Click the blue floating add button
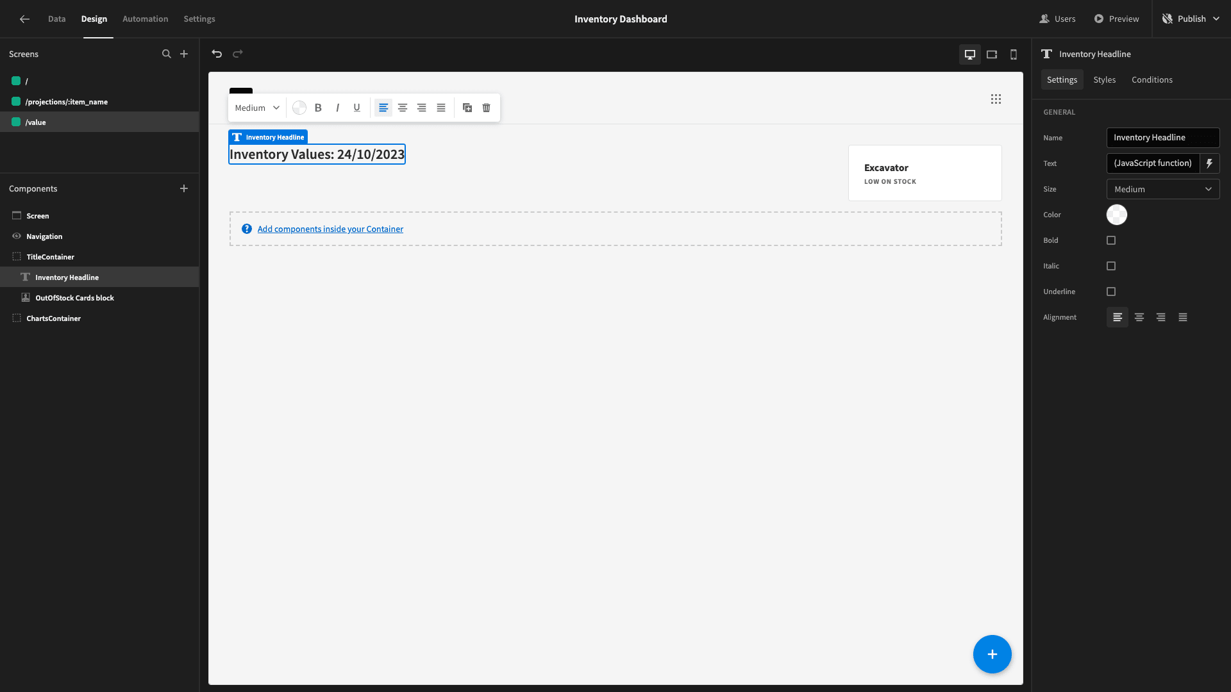Viewport: 1231px width, 692px height. [x=992, y=654]
